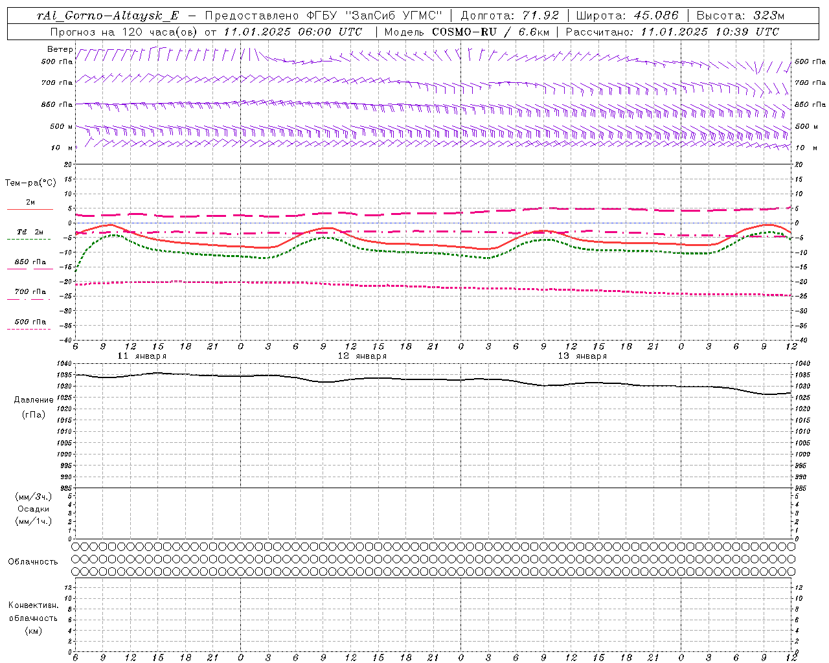Image resolution: width=829 pixels, height=663 pixels.
Task: Click the right-side 700 гПа wind level label
Action: [810, 83]
